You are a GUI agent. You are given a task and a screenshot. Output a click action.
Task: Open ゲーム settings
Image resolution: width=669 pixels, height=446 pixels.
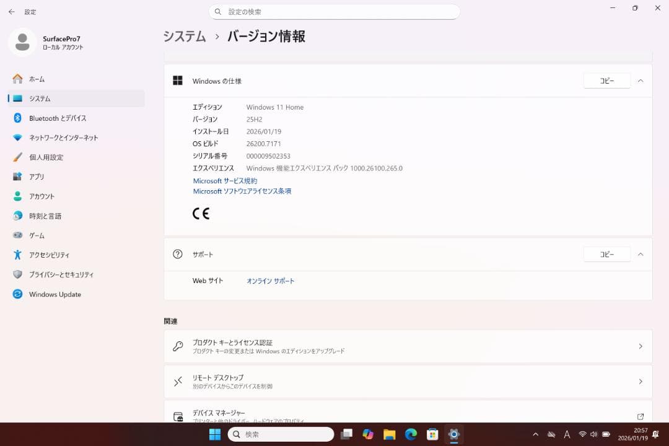click(x=36, y=235)
